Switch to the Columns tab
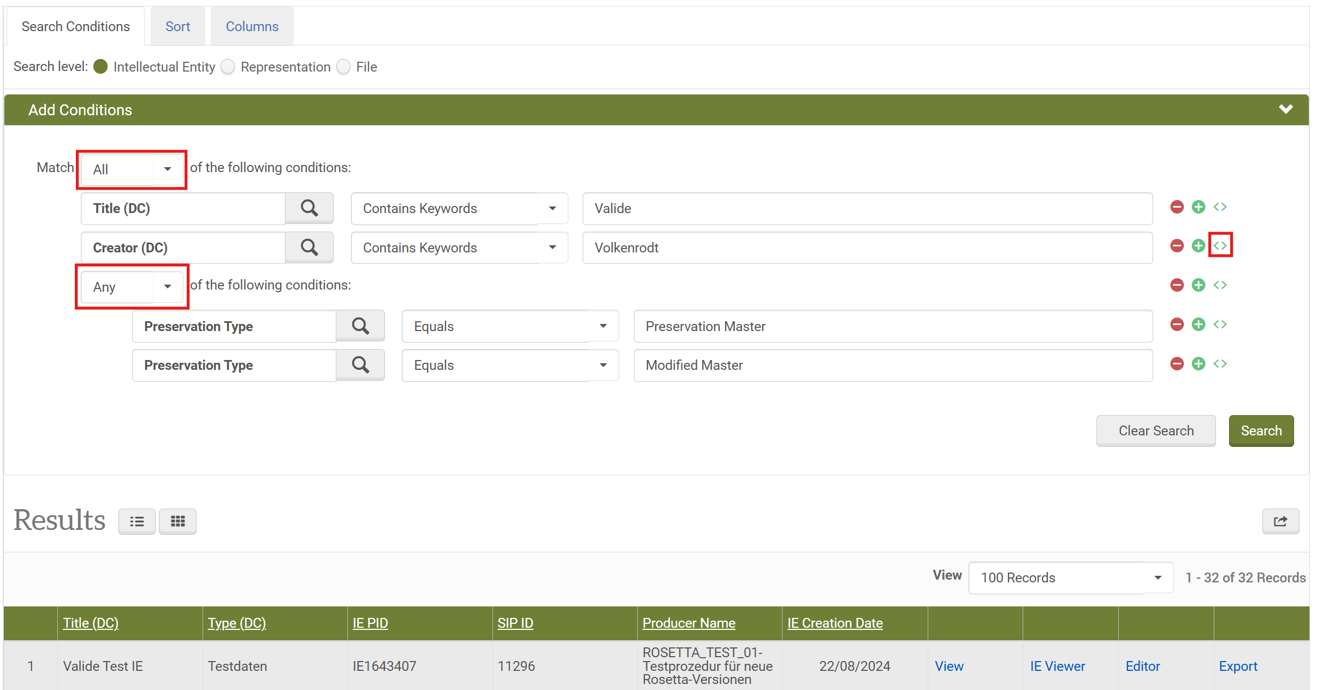Screen dimensions: 1317x690 [252, 26]
